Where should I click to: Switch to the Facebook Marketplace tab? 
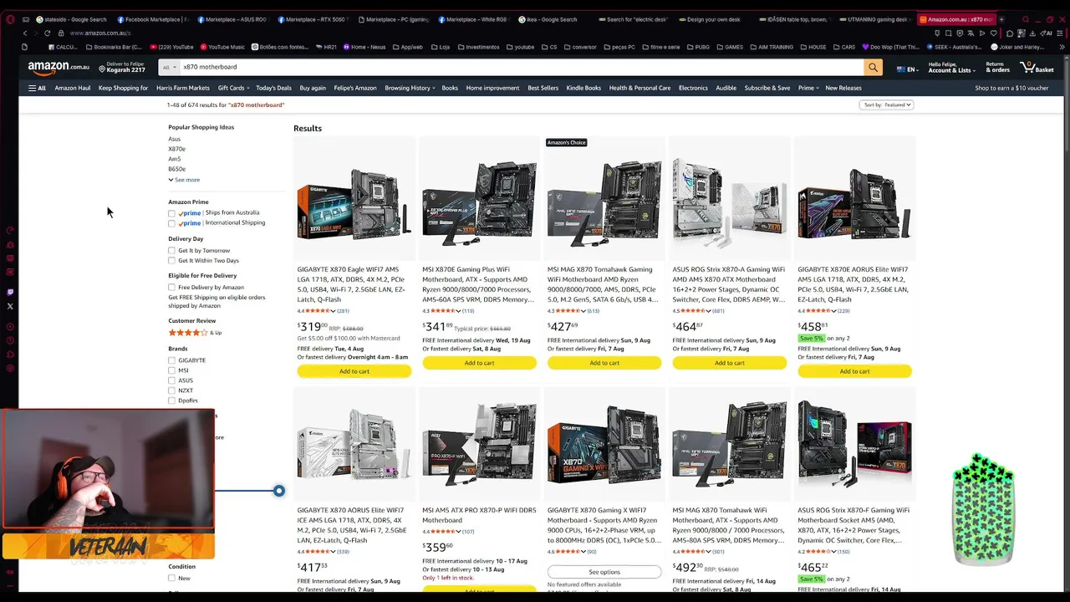[x=151, y=19]
